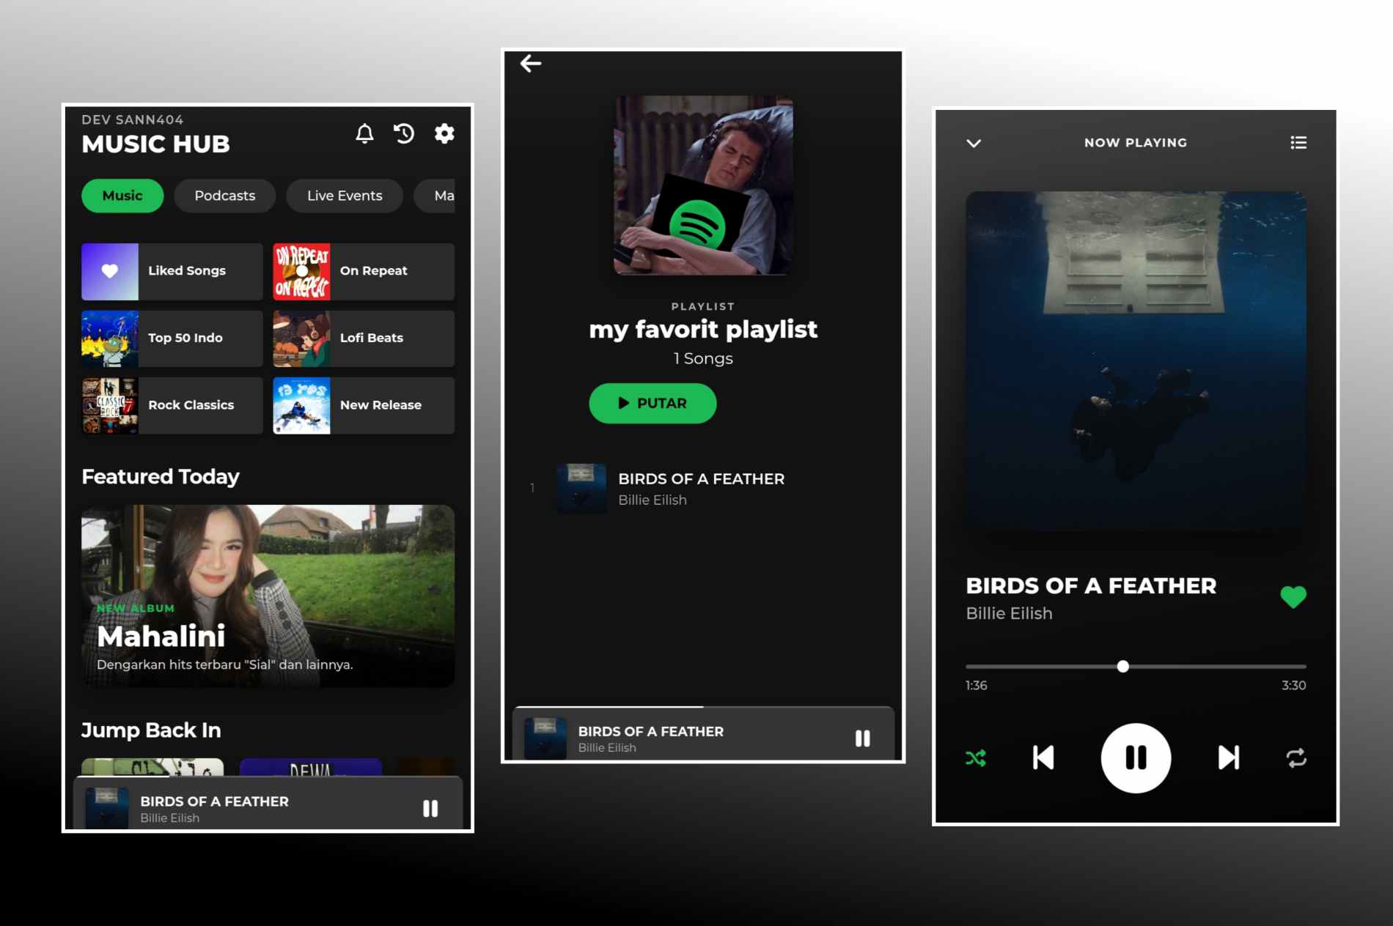Collapse Now Playing with the down chevron
This screenshot has height=926, width=1393.
click(974, 143)
